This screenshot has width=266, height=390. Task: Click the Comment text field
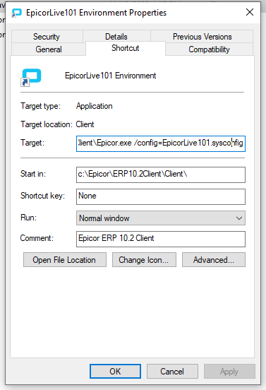click(x=161, y=239)
